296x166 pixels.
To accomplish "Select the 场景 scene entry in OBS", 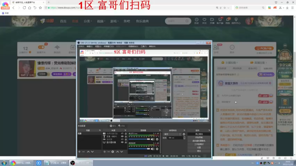I will [x=89, y=134].
